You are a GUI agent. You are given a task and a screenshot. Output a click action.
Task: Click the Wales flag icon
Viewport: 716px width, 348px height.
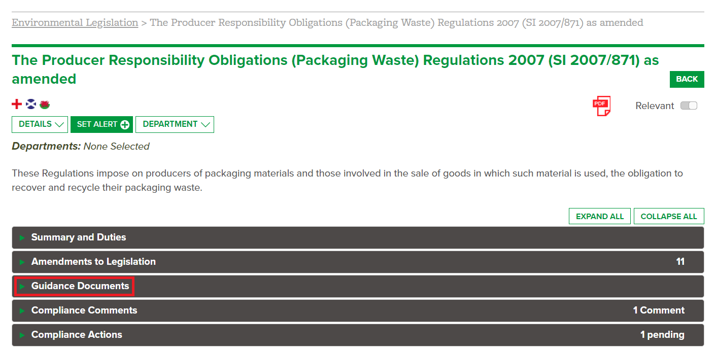click(x=45, y=105)
